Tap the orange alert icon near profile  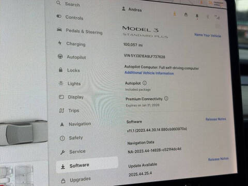[175, 14]
